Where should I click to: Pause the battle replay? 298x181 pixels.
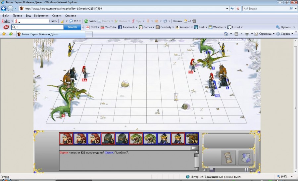pos(246,170)
